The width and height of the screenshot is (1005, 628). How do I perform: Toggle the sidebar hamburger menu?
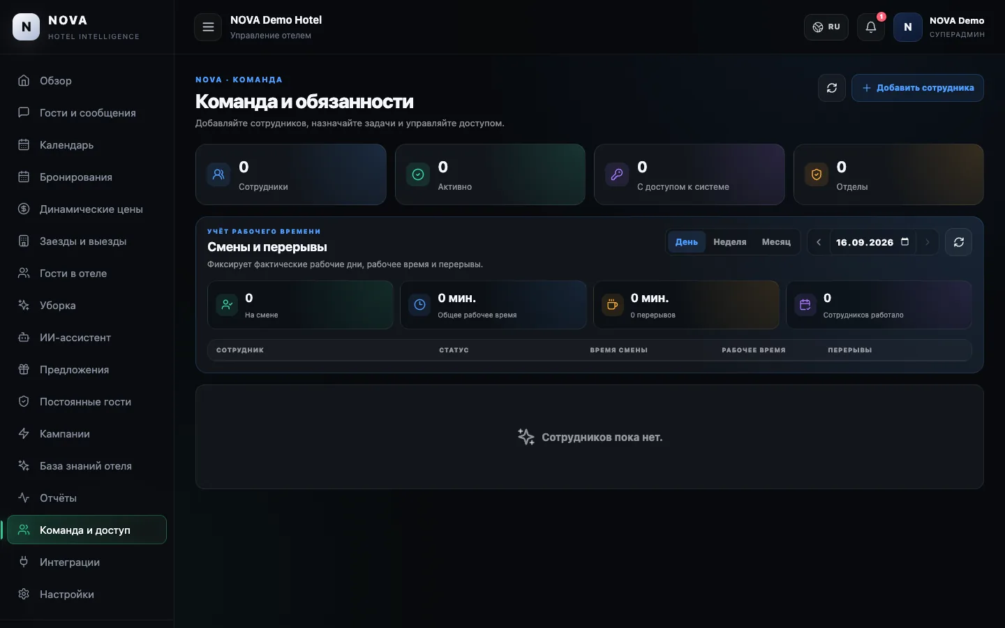click(208, 27)
